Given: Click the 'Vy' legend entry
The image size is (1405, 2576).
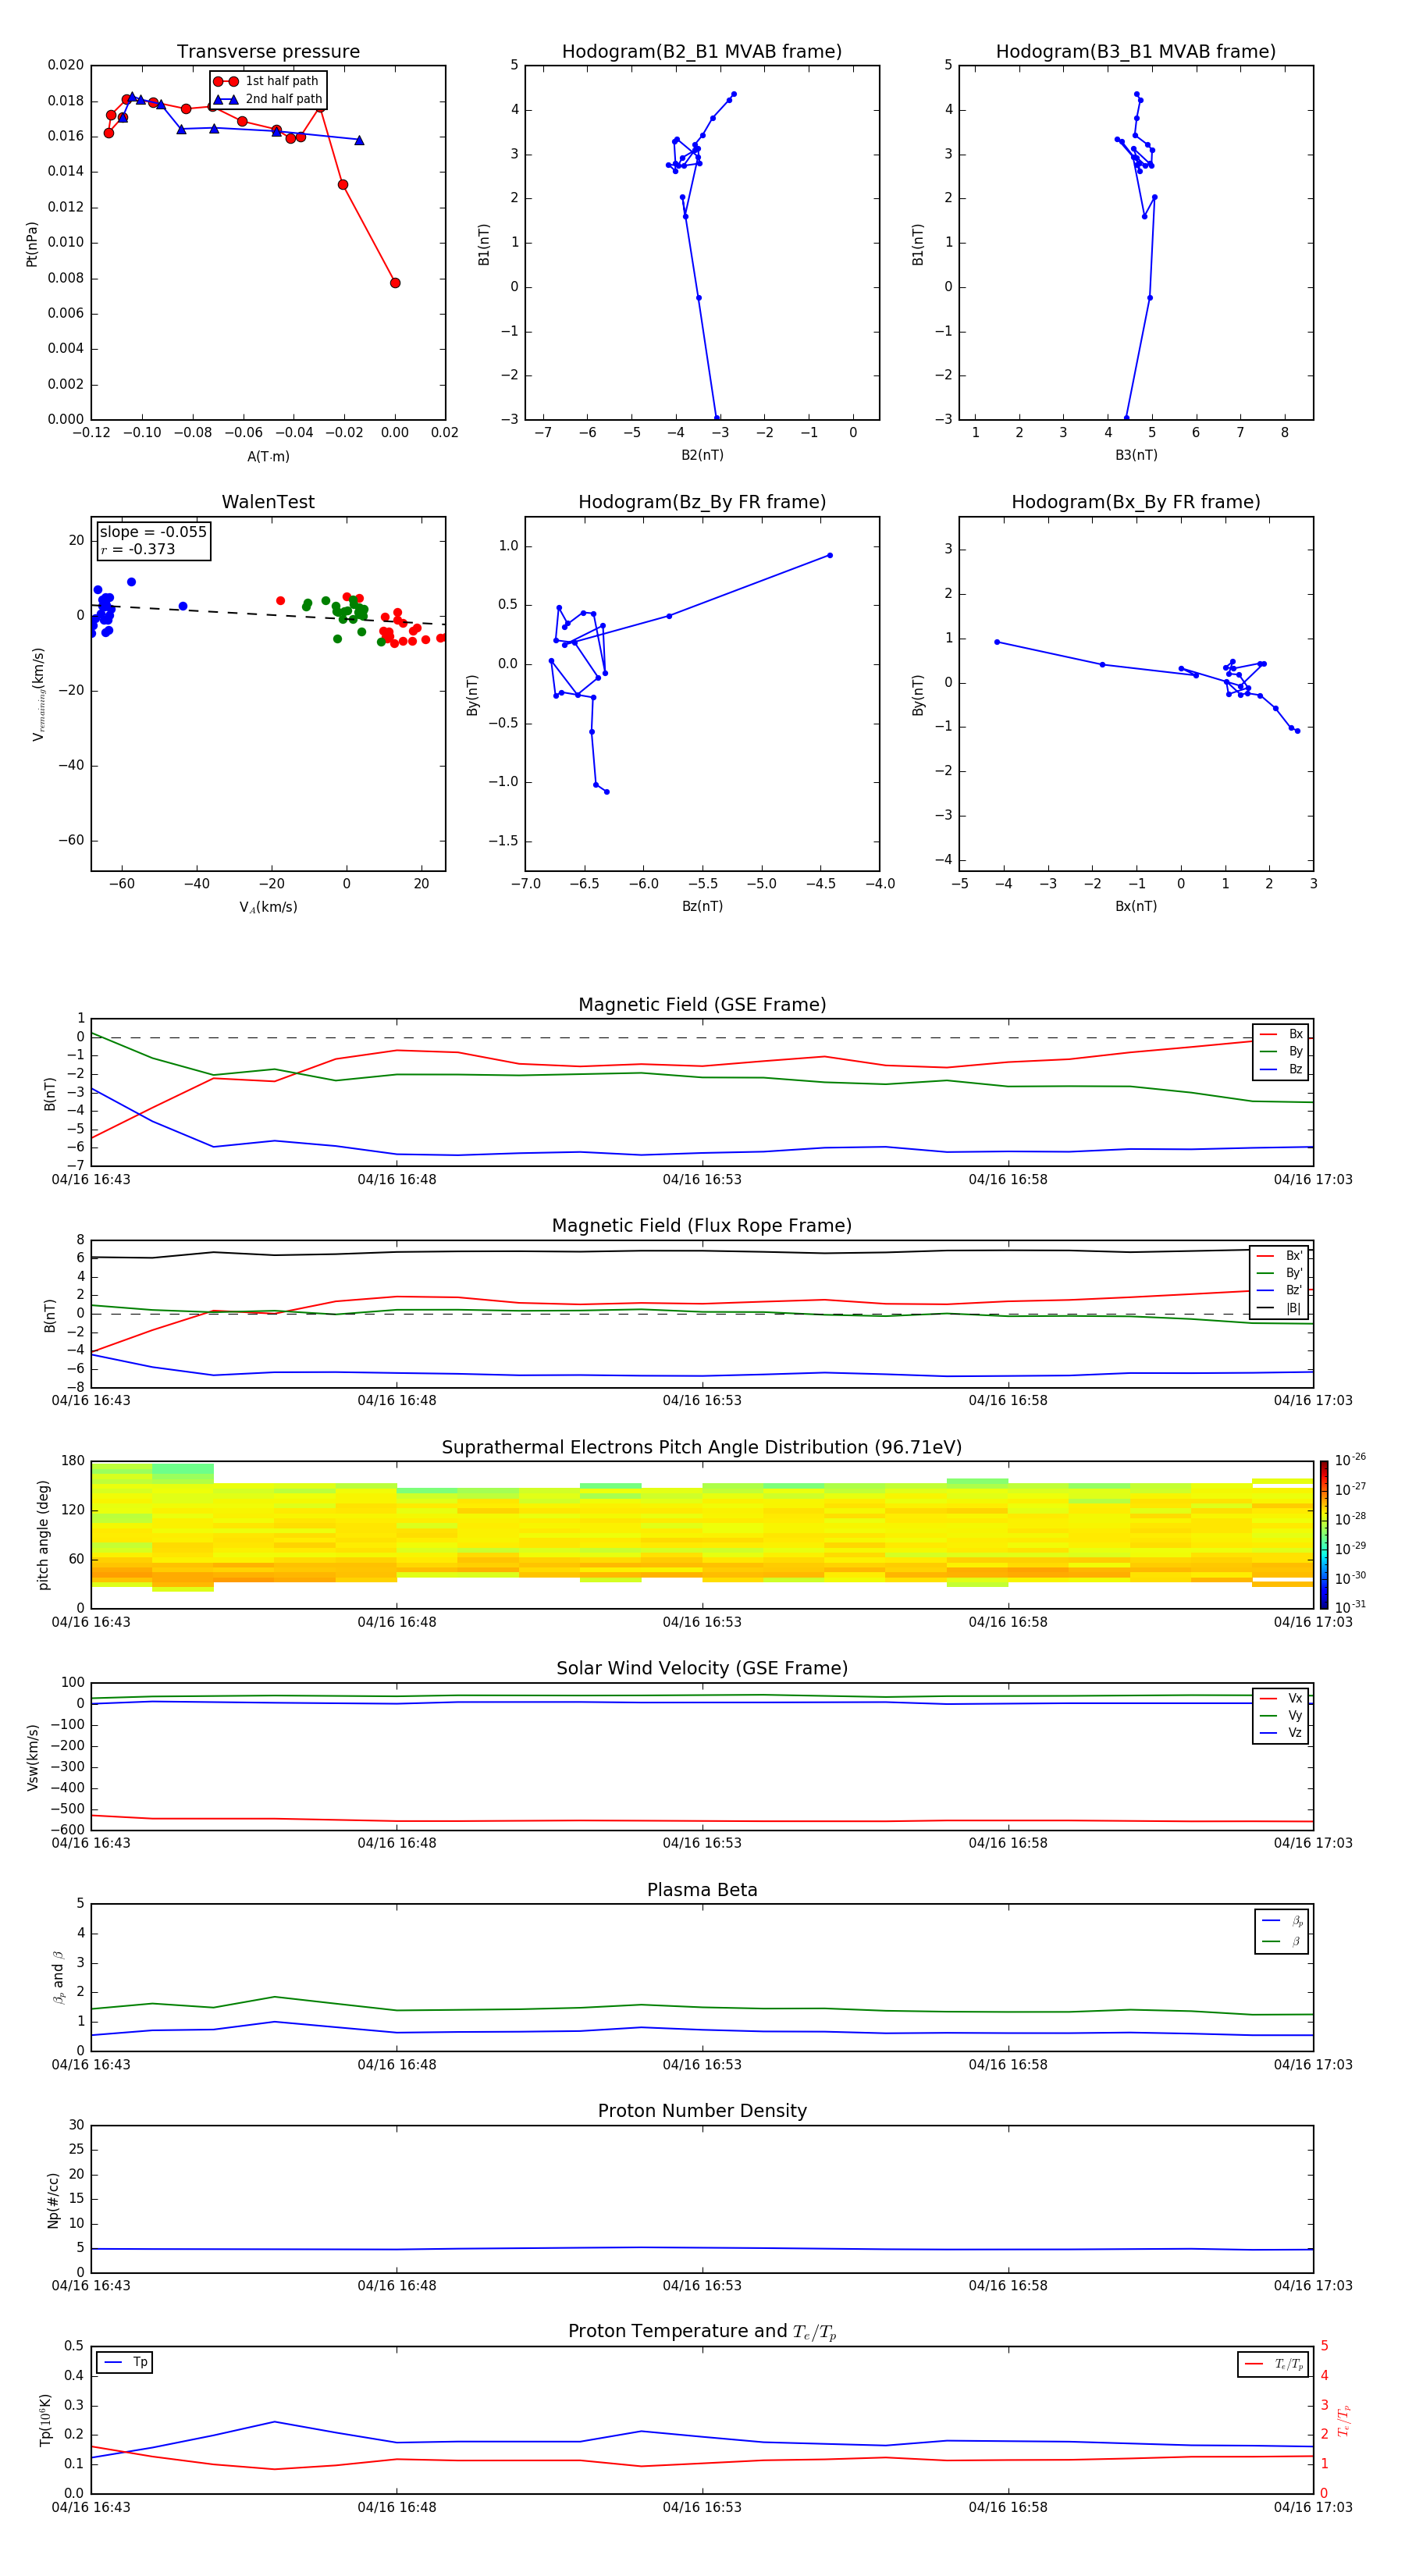Looking at the screenshot, I should pos(1281,1716).
